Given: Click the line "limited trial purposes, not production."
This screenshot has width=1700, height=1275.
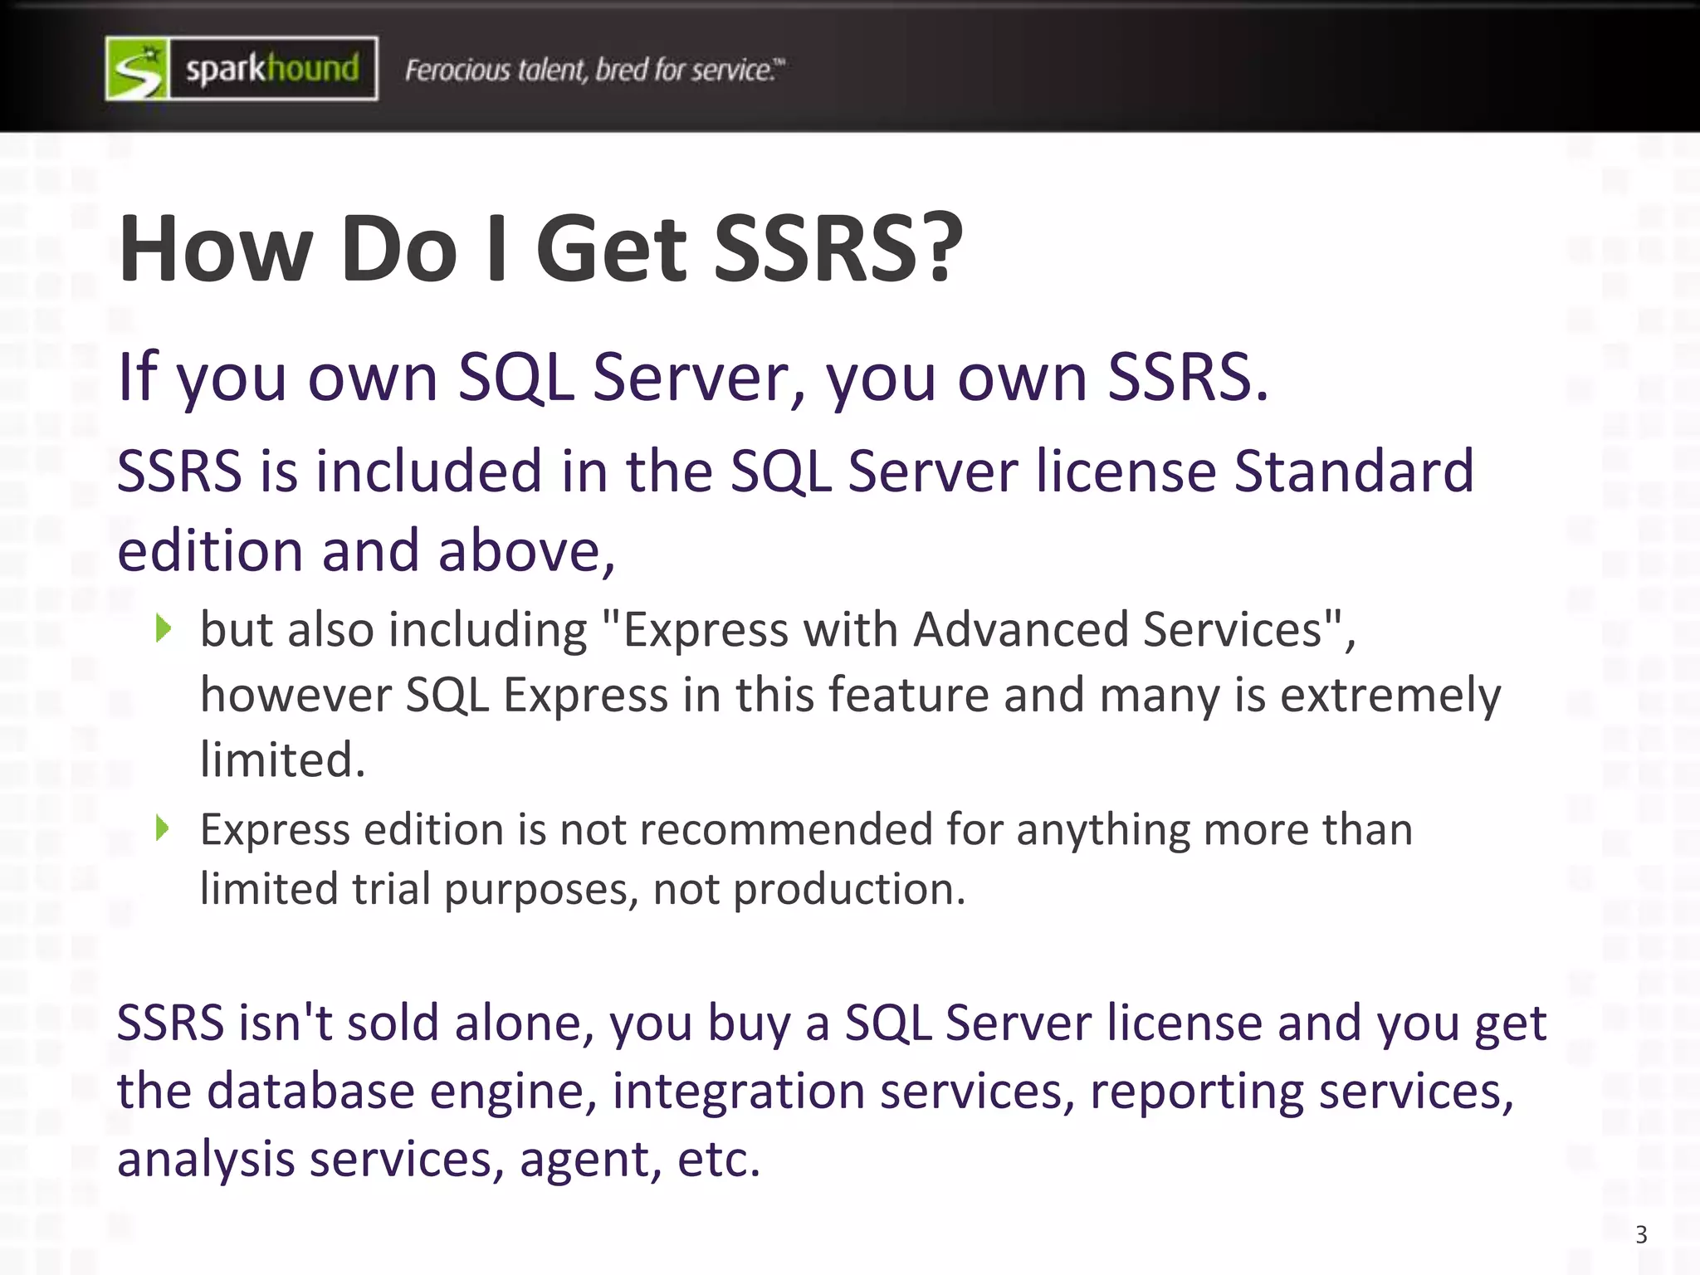Looking at the screenshot, I should (584, 890).
